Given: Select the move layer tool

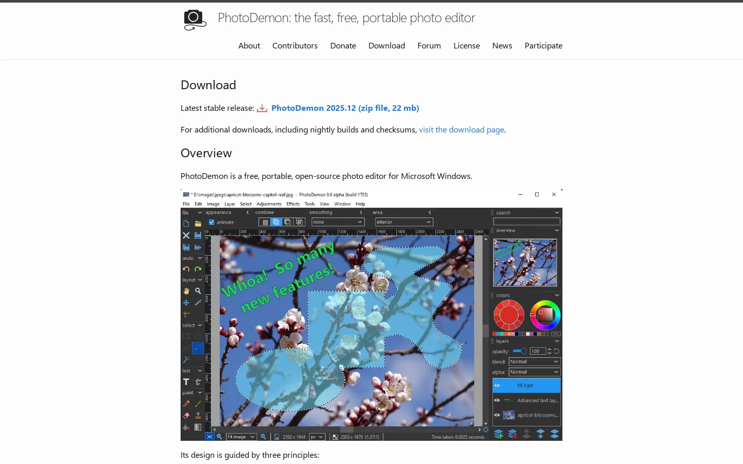Looking at the screenshot, I should click(x=186, y=303).
